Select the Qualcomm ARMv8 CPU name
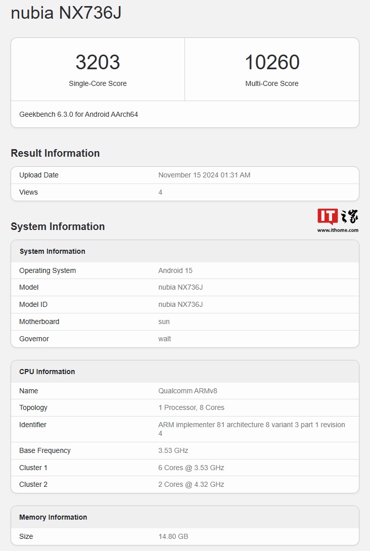The height and width of the screenshot is (551, 370). coord(188,391)
